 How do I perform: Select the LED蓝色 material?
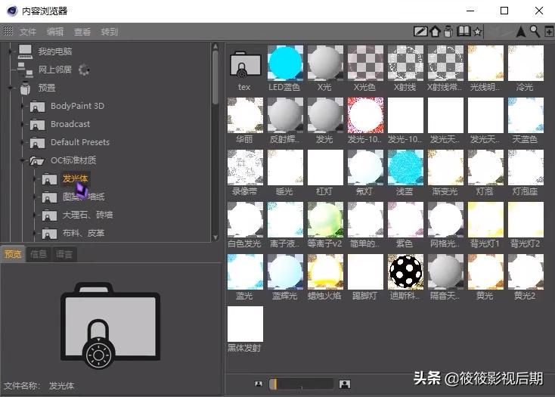(x=285, y=63)
